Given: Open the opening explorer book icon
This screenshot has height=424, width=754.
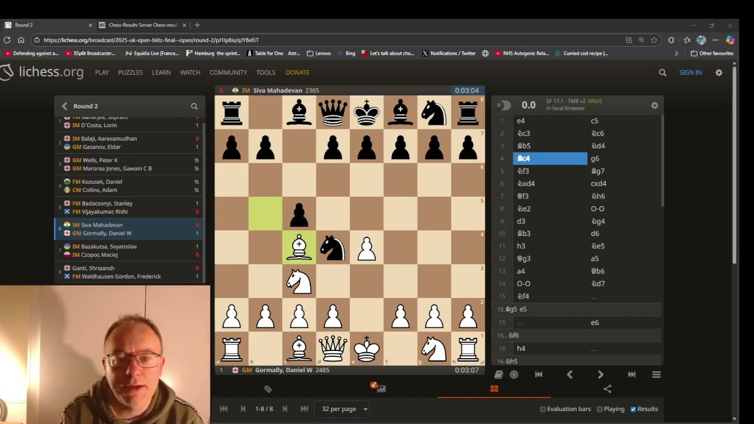Looking at the screenshot, I should 498,375.
